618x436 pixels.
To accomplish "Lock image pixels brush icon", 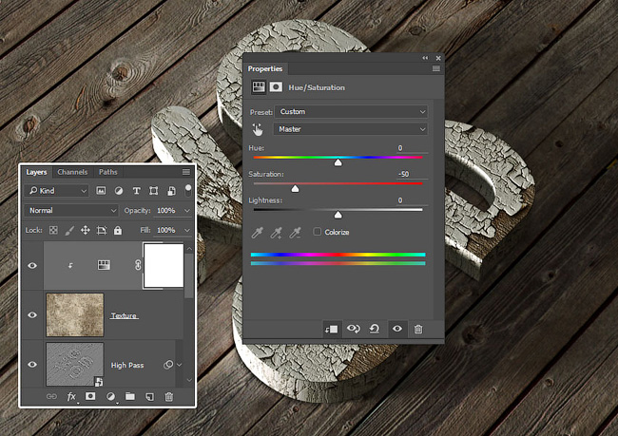I will [x=69, y=231].
